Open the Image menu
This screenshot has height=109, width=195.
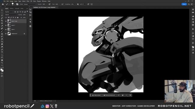click(12, 1)
